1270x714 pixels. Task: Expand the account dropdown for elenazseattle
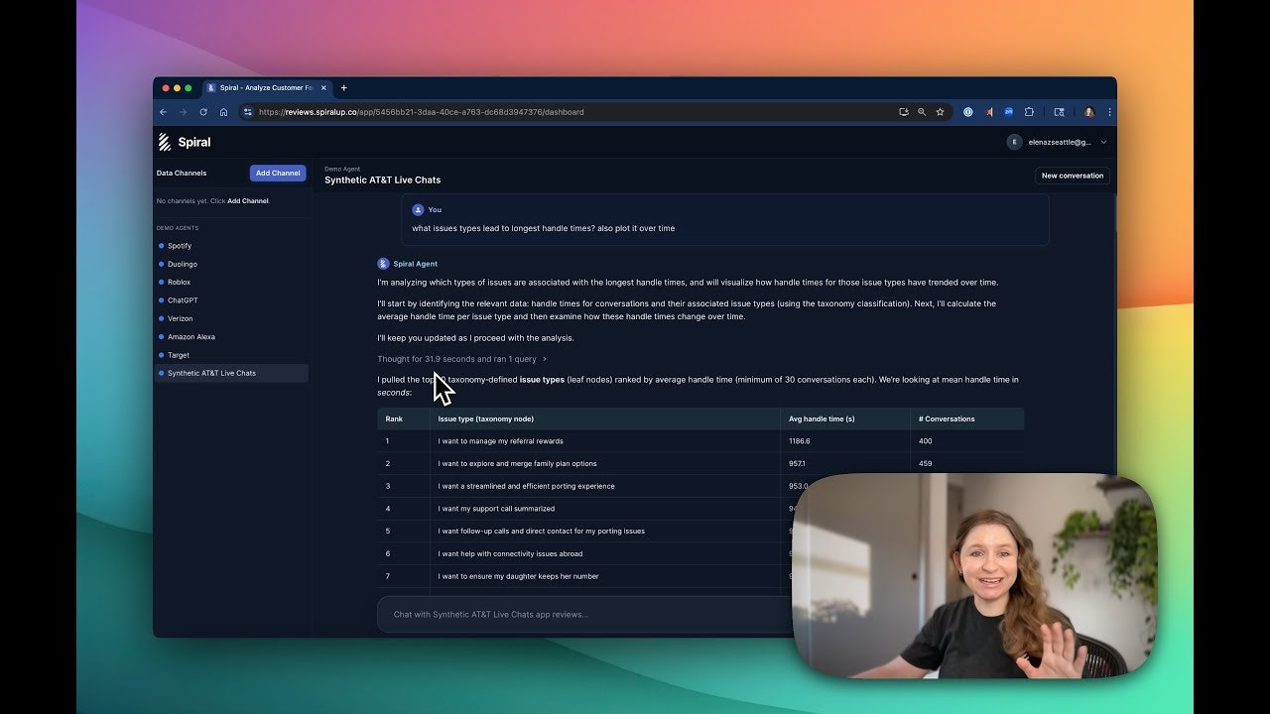coord(1103,142)
